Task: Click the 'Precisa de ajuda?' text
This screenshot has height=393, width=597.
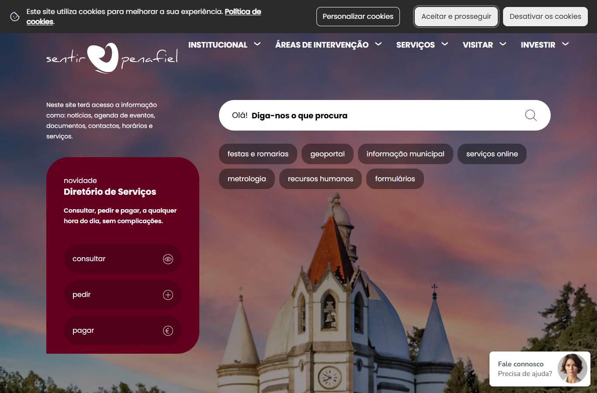Action: click(525, 374)
